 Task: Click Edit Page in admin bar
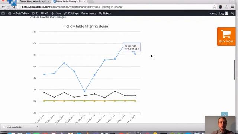tap(71, 13)
